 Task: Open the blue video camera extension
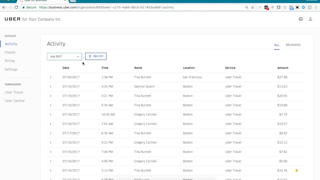pos(303,7)
